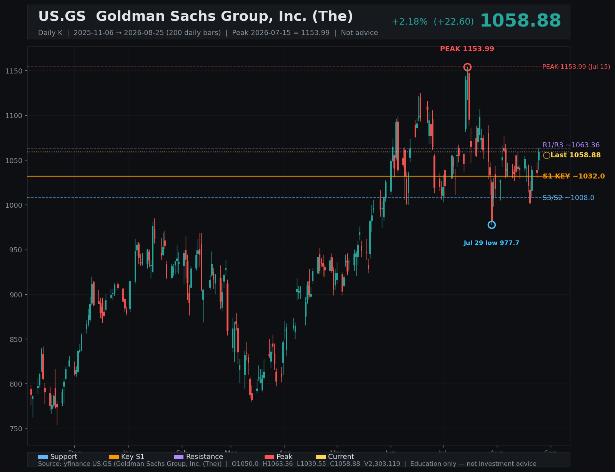Click the 800 y-axis tick label

pos(16,384)
